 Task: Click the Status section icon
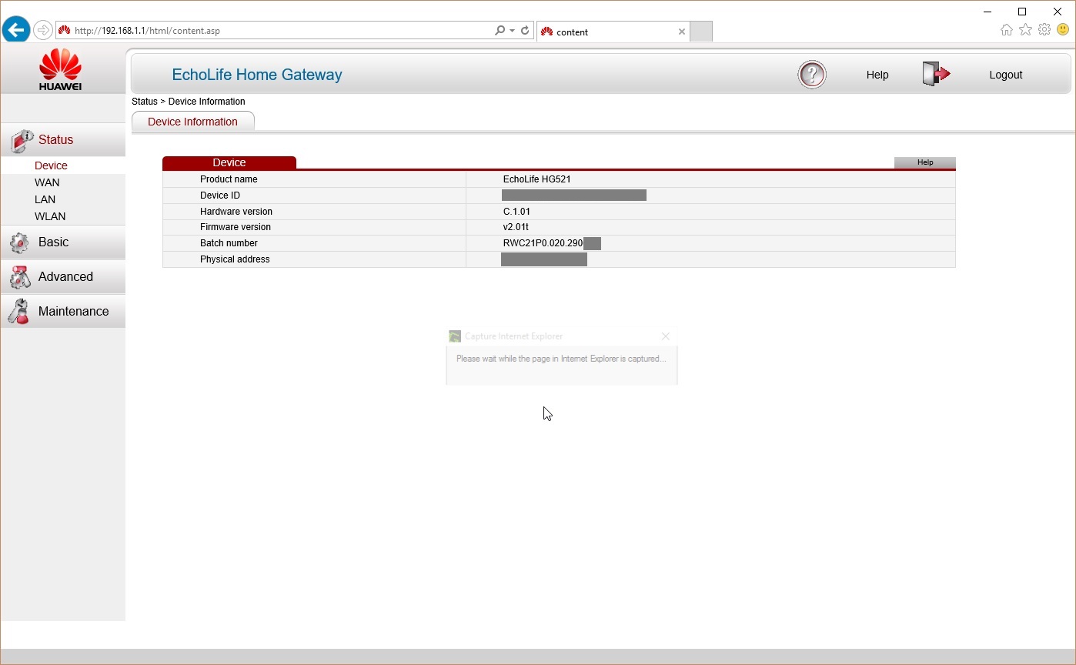click(x=21, y=140)
